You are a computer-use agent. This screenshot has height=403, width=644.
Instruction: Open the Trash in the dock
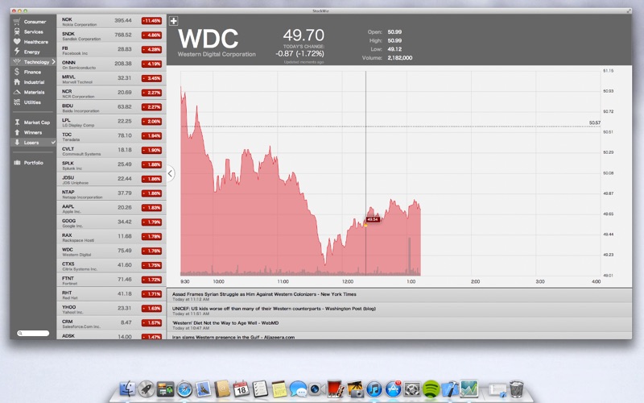[x=516, y=388]
